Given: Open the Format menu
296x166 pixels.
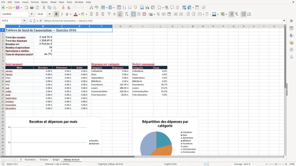Looking at the screenshot, I should (35, 2).
